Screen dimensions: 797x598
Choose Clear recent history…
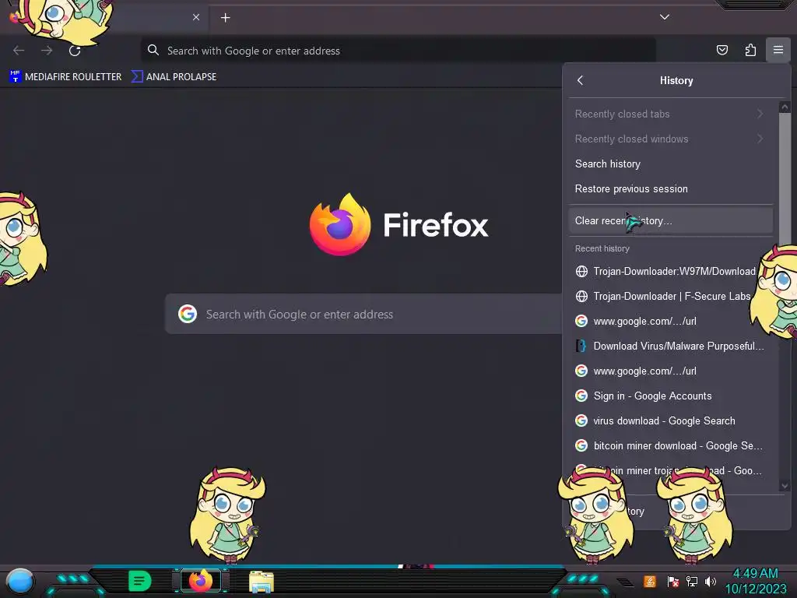tap(670, 220)
